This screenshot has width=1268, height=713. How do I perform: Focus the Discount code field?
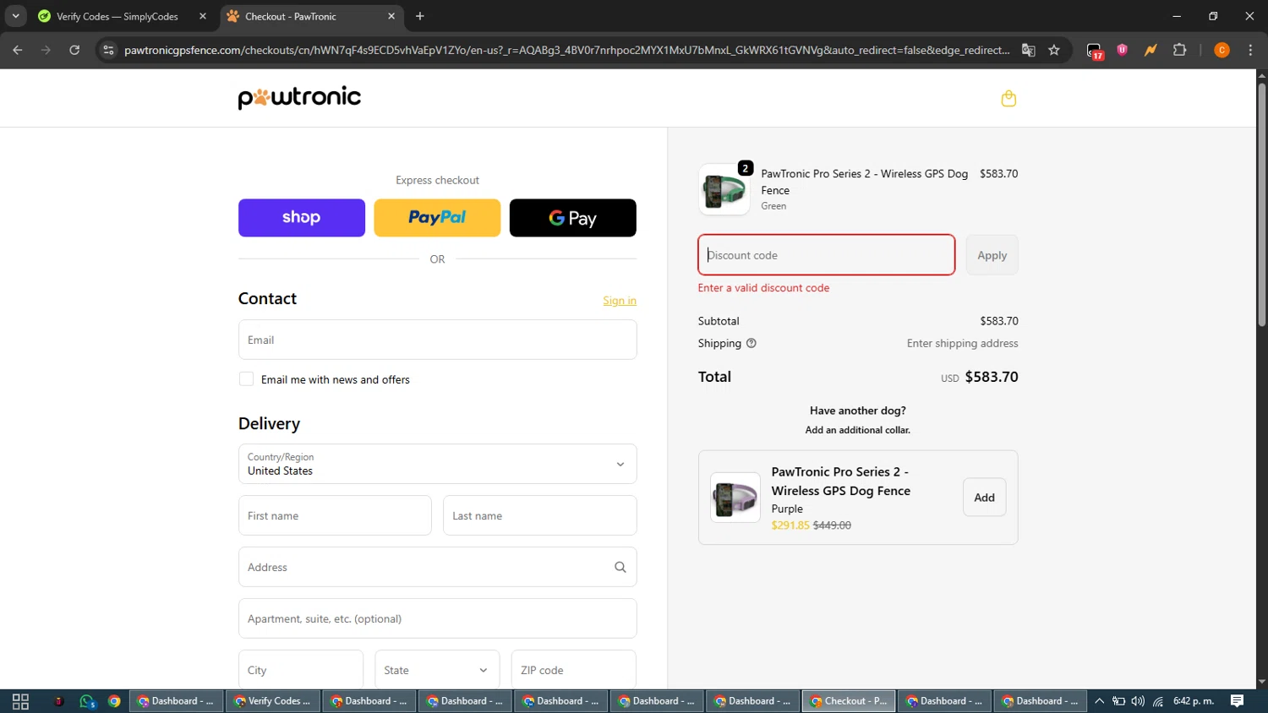point(827,255)
